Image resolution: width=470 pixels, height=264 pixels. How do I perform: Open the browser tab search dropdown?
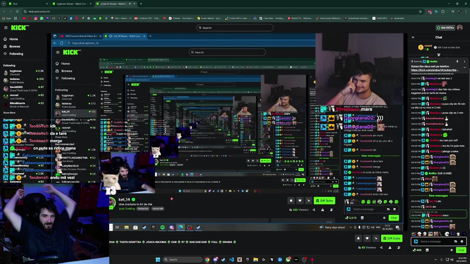(x=4, y=4)
